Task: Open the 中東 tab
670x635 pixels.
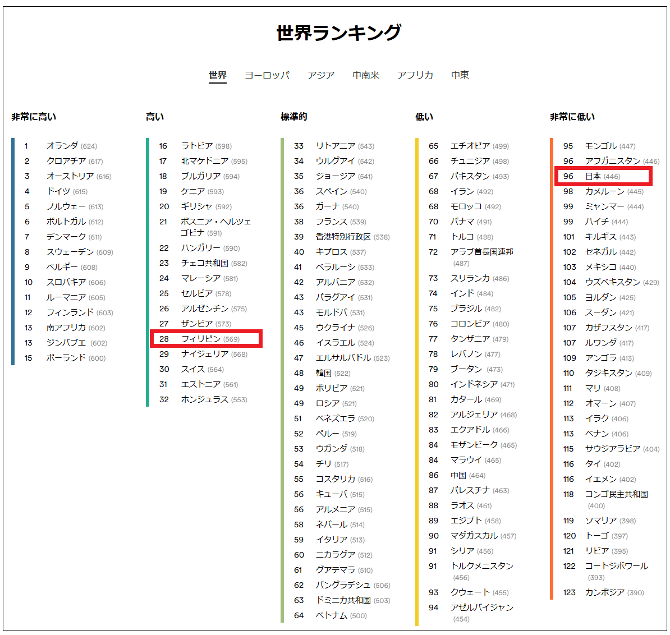Action: pyautogui.click(x=460, y=76)
